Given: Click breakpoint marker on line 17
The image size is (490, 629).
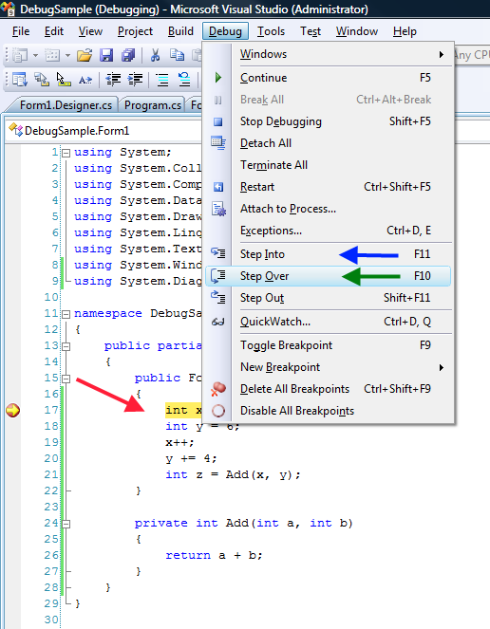Looking at the screenshot, I should coord(13,410).
